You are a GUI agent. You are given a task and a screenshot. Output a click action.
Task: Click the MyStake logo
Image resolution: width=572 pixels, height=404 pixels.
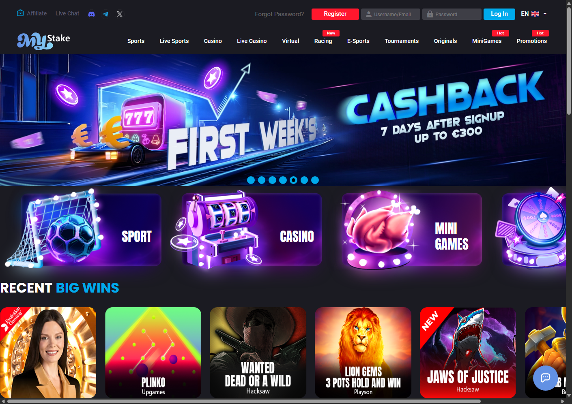click(x=43, y=41)
